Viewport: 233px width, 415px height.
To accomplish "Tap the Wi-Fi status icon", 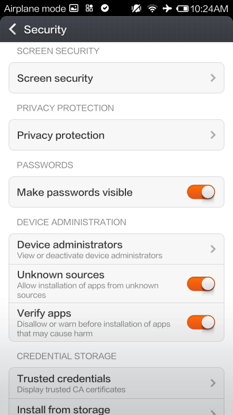I will pos(152,9).
